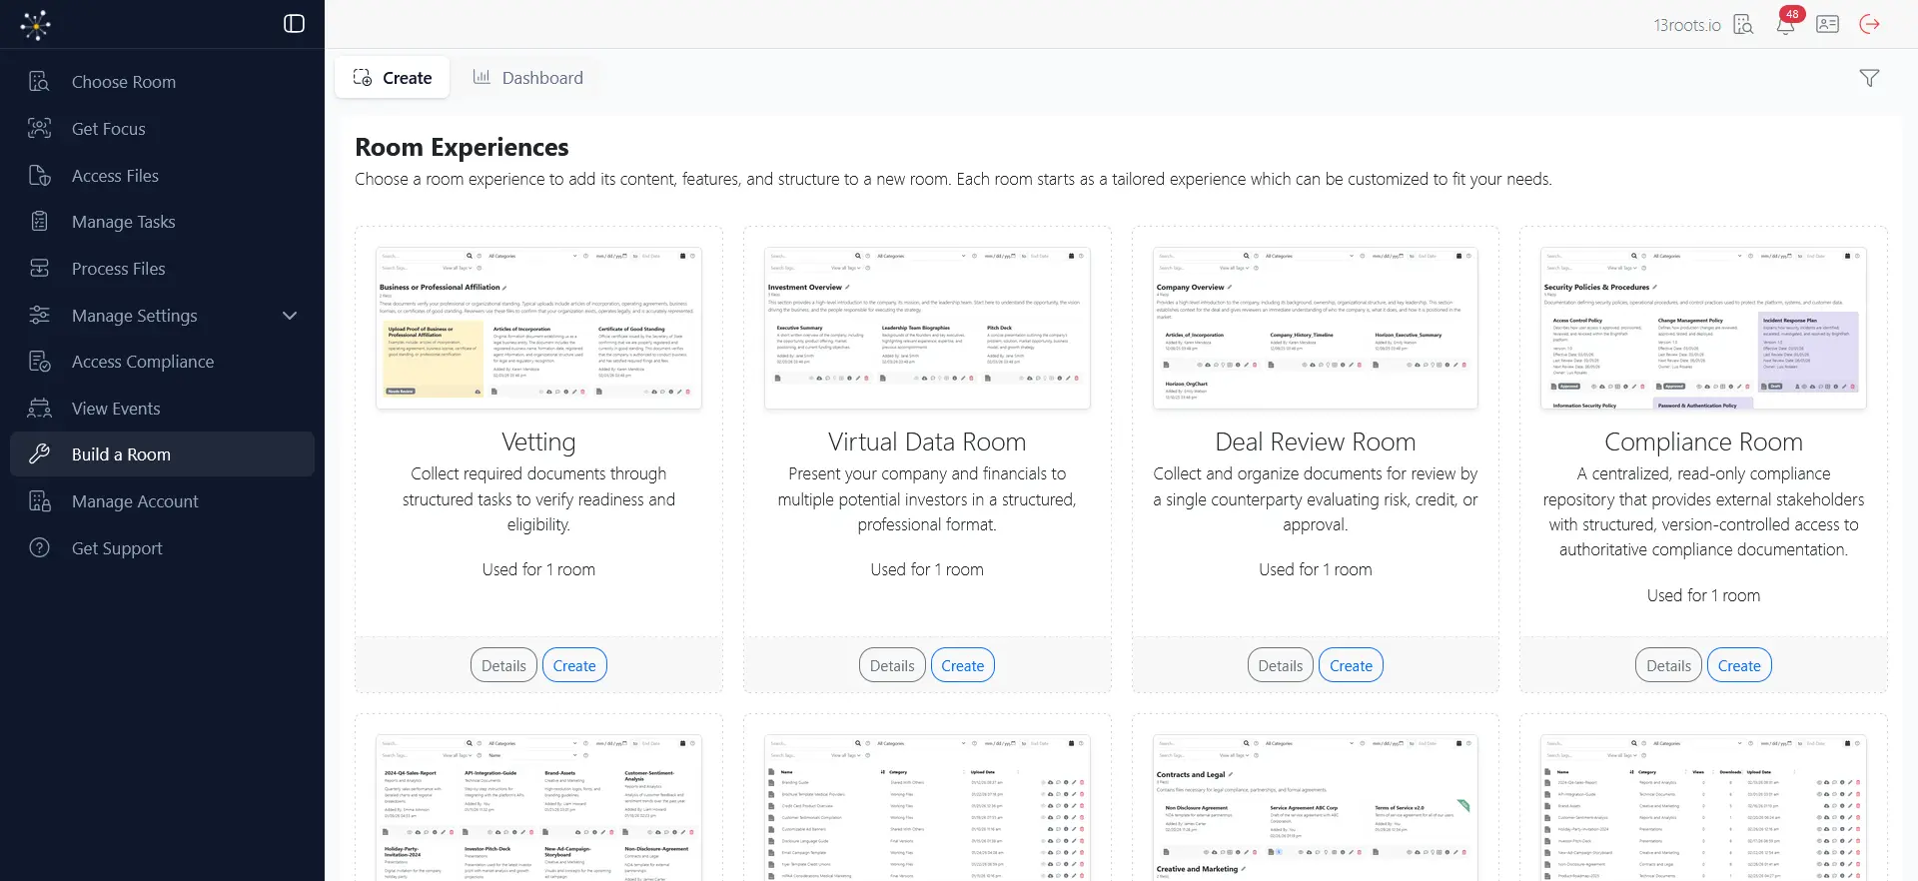The width and height of the screenshot is (1918, 881).
Task: Click Create button for Vetting
Action: (574, 666)
